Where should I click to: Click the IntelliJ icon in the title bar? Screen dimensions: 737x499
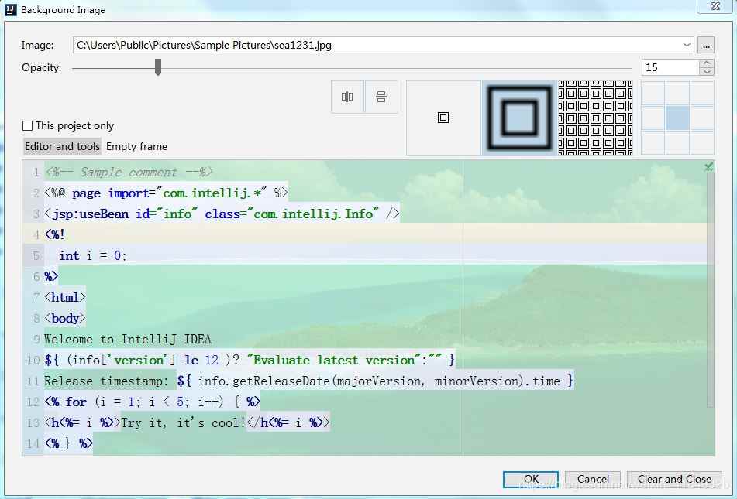9,9
